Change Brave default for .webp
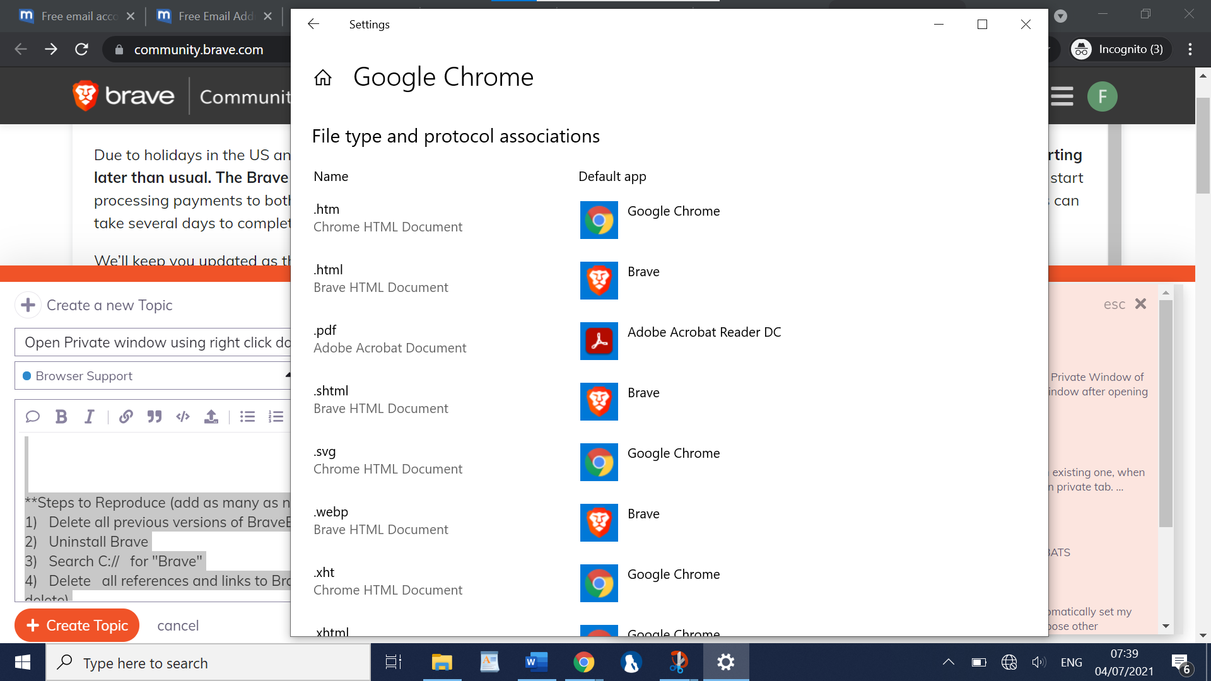The width and height of the screenshot is (1211, 681). point(620,522)
